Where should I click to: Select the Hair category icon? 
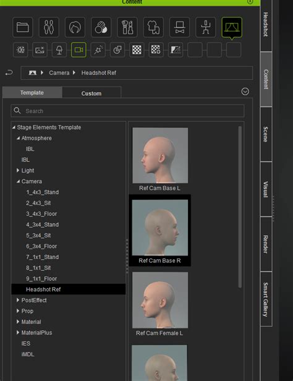[75, 27]
